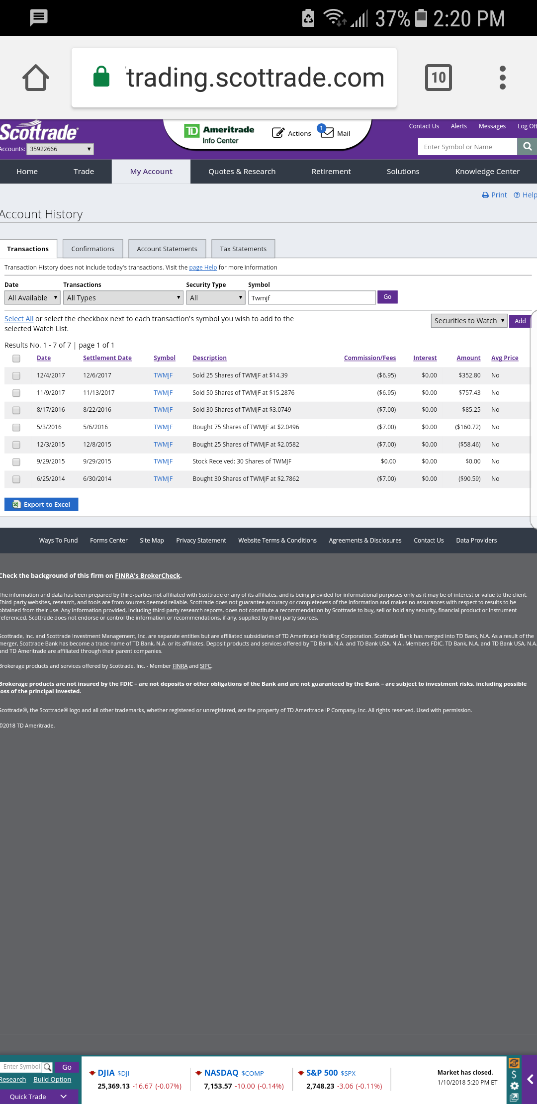Click the Select All link
The width and height of the screenshot is (537, 1104).
[19, 319]
